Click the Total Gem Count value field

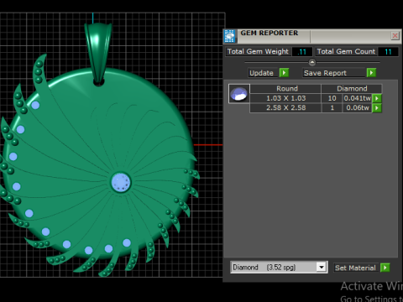point(388,52)
